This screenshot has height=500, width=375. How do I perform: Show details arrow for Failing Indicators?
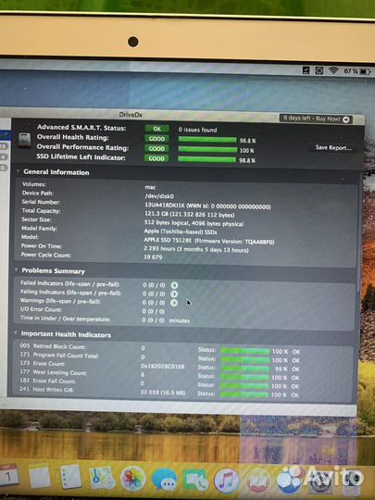pos(174,294)
